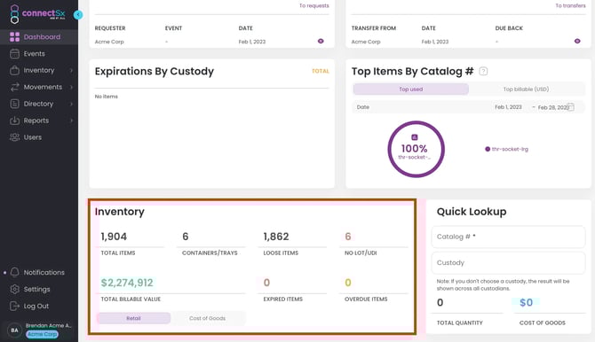595x342 pixels.
Task: Follow the To requests link
Action: pyautogui.click(x=313, y=5)
